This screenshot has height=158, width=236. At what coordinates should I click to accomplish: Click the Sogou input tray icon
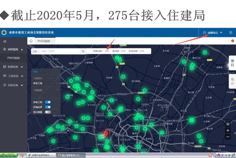coord(210,155)
